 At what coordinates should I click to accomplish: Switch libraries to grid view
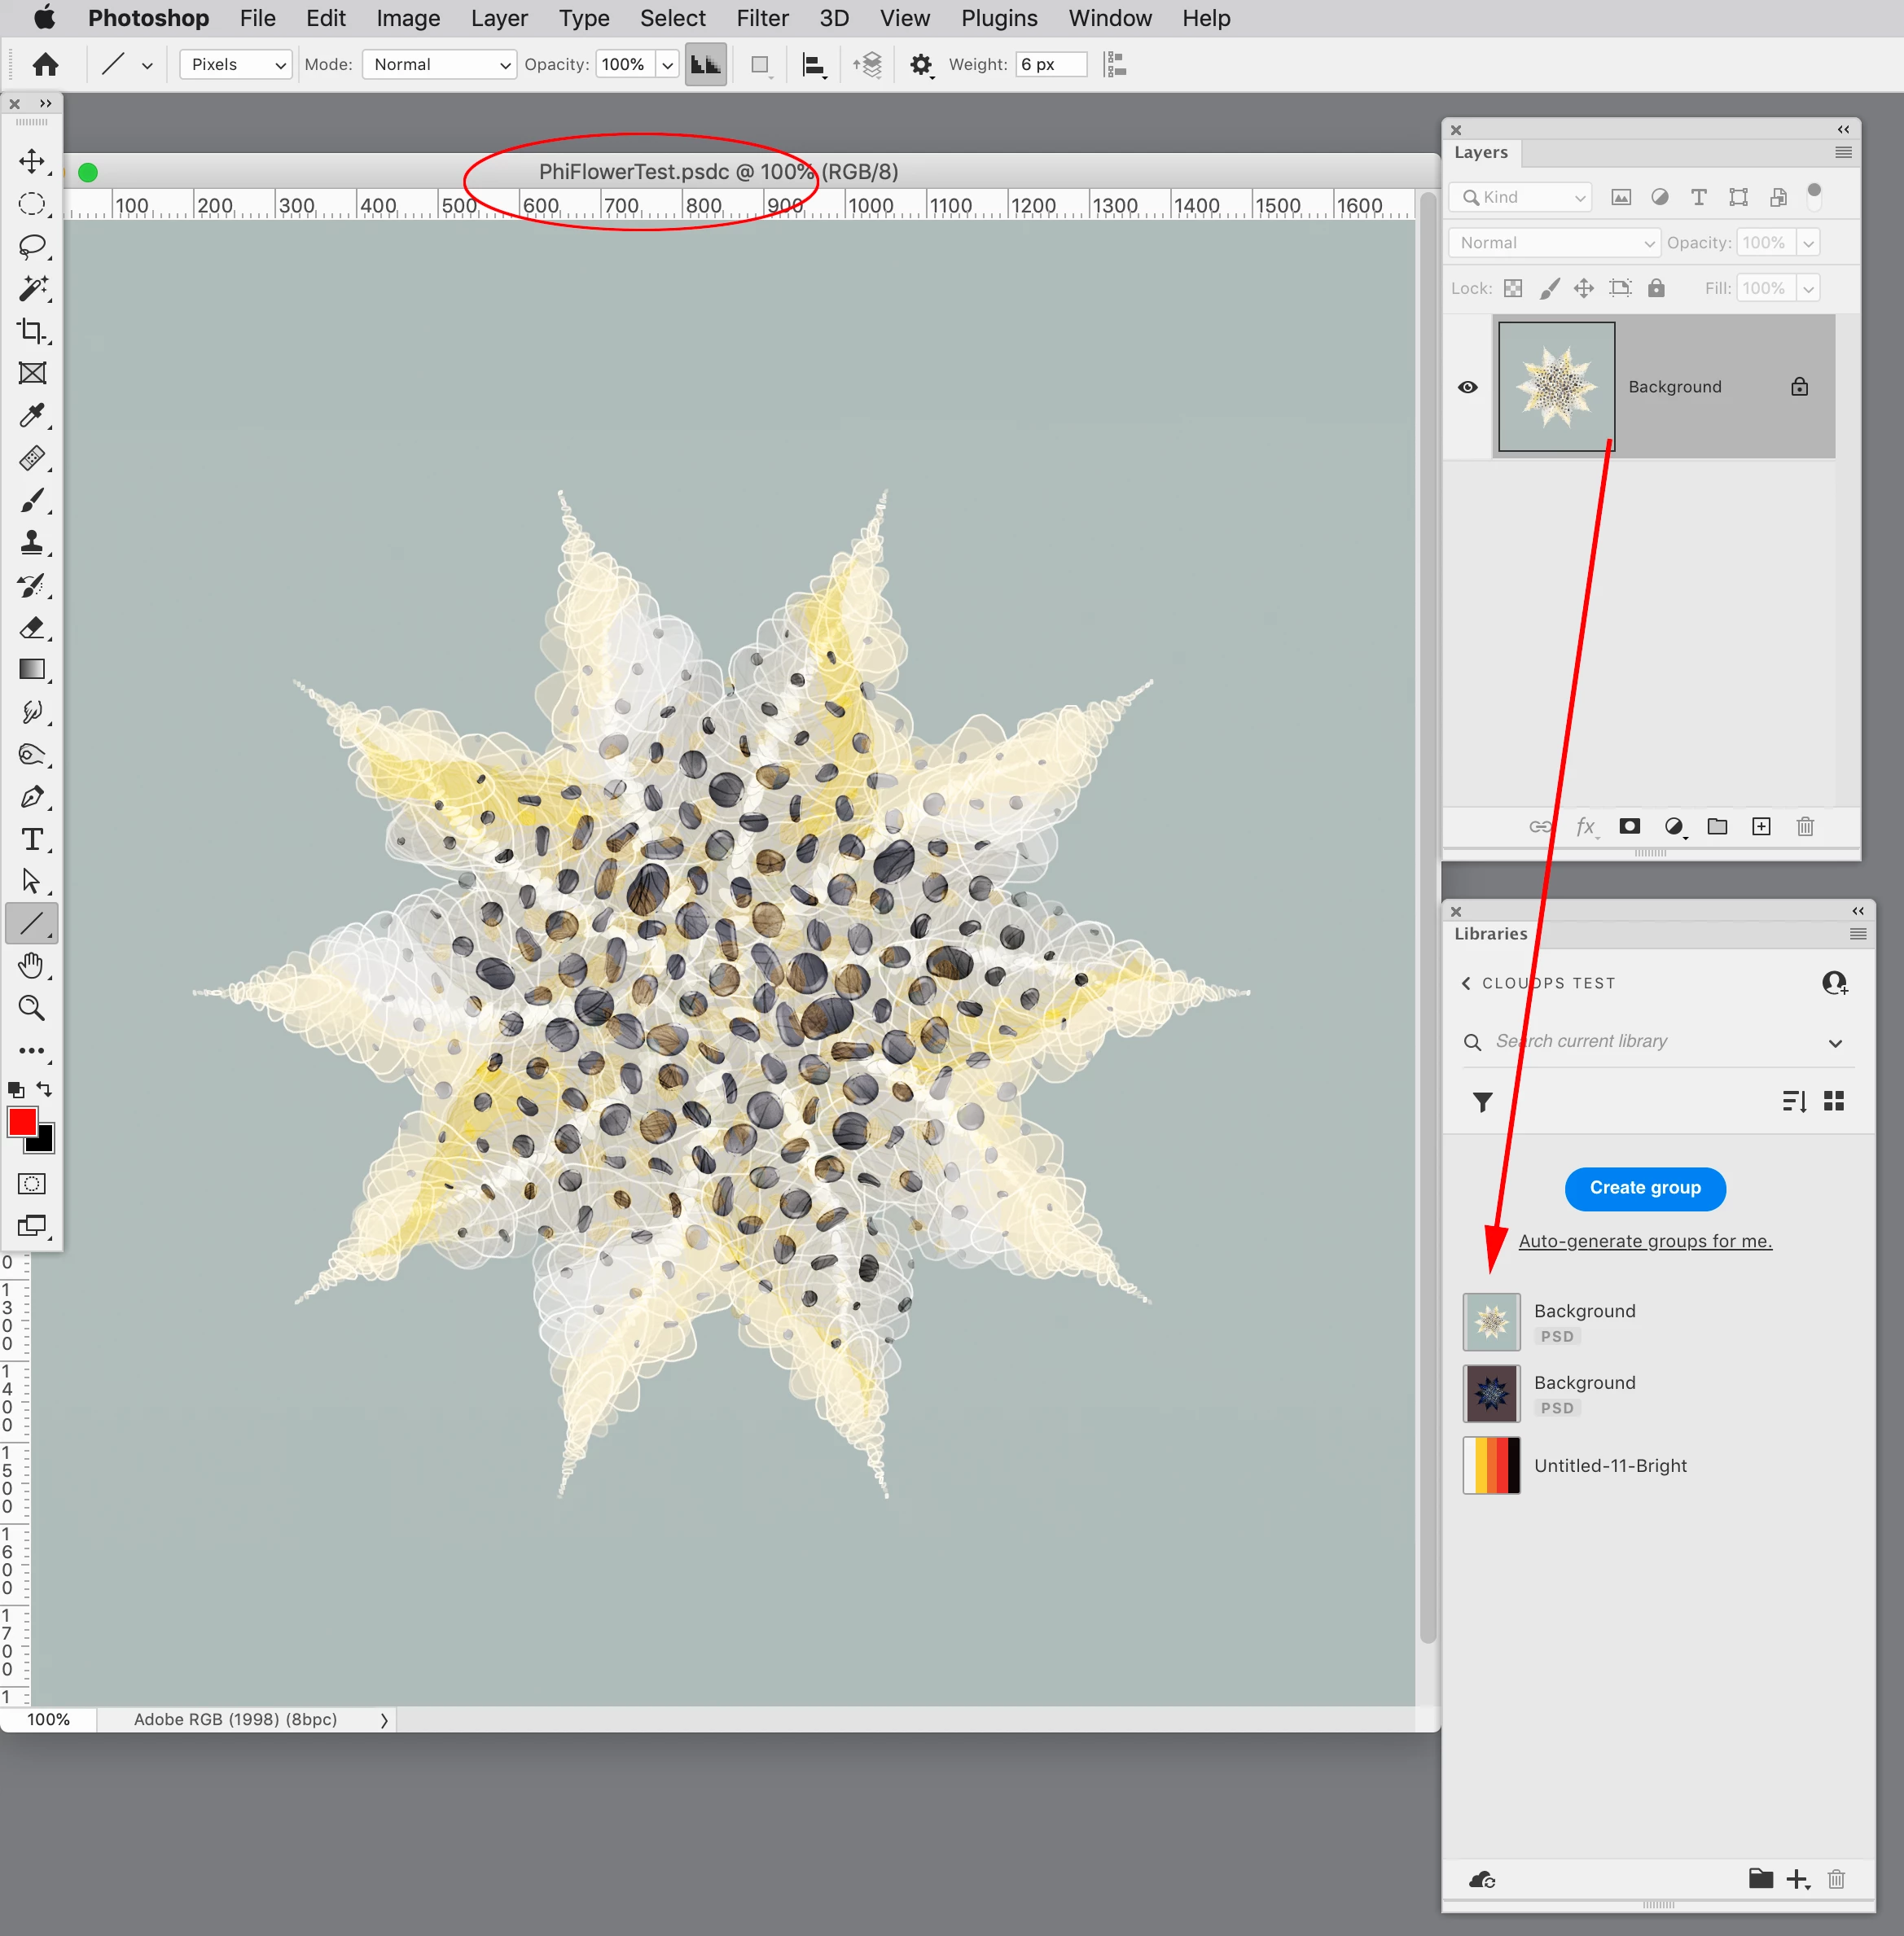coord(1833,1102)
